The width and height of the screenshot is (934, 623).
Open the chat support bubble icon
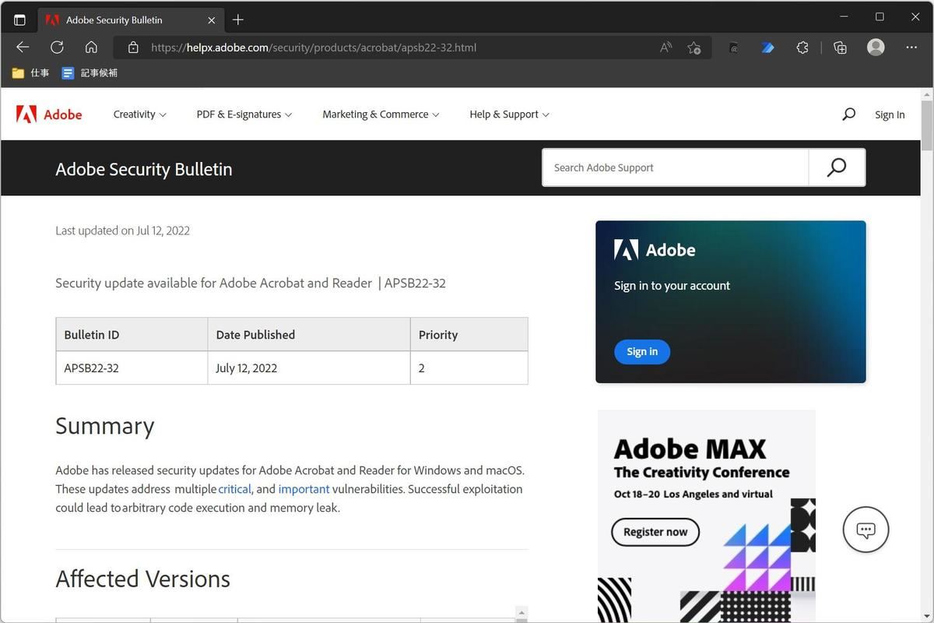click(866, 530)
